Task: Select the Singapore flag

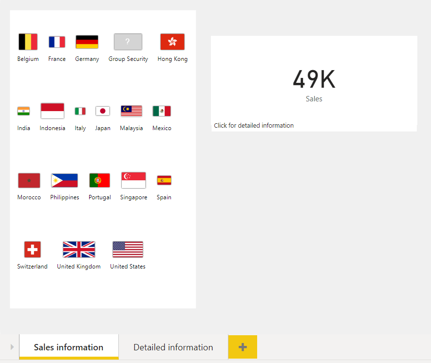Action: 133,180
